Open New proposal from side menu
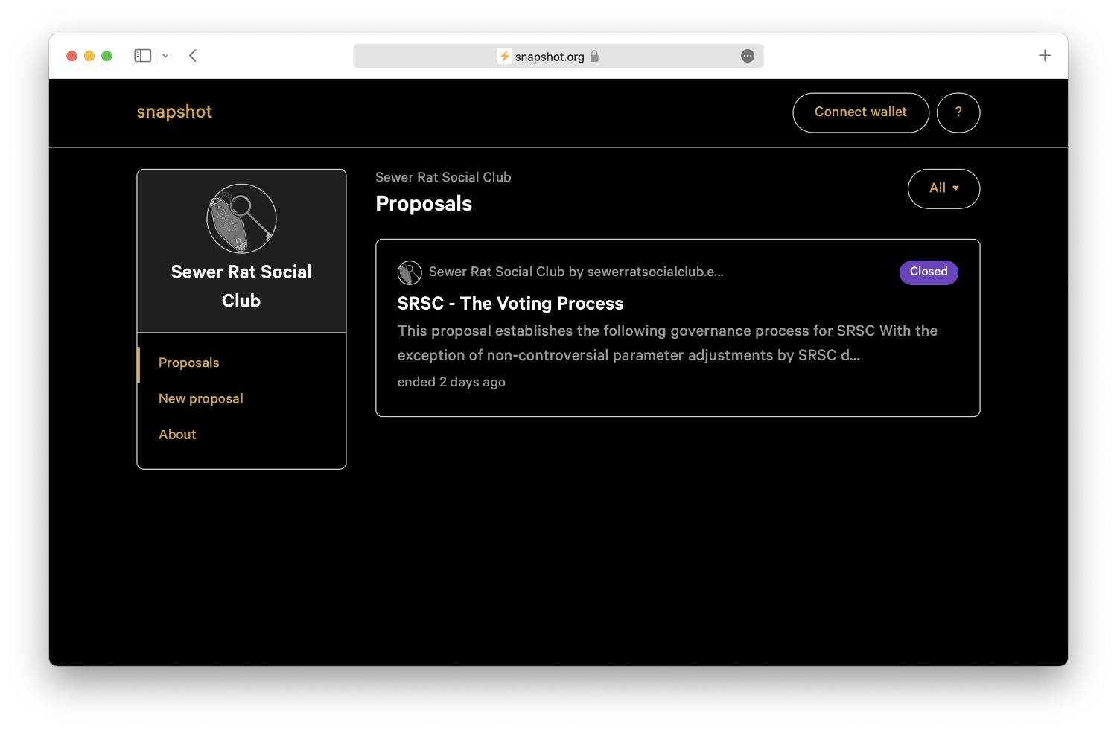Image resolution: width=1117 pixels, height=731 pixels. click(x=201, y=399)
